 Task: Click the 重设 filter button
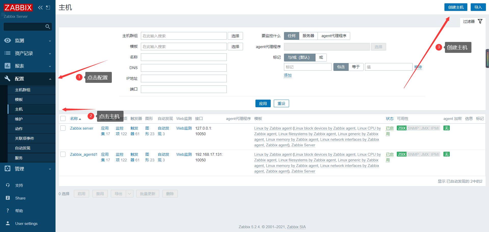[x=281, y=103]
